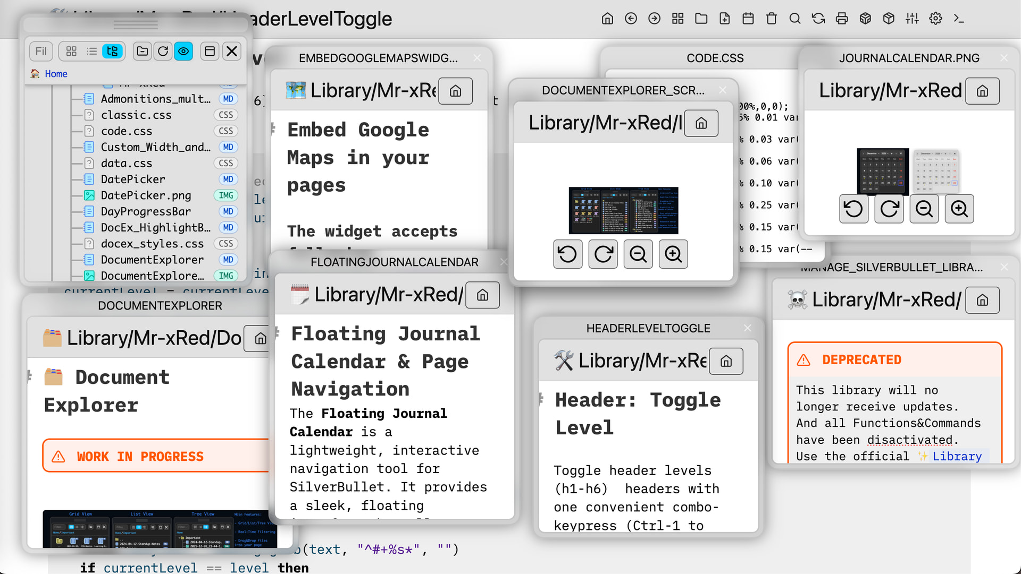Toggle explorer window mode button
The image size is (1021, 574).
210,52
